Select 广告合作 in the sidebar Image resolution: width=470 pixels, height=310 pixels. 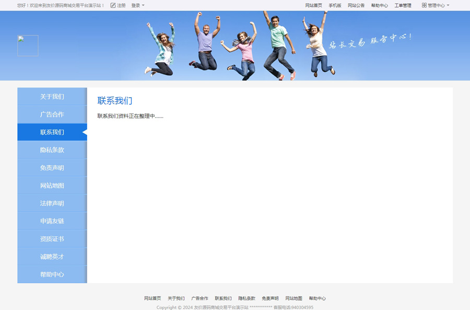52,114
